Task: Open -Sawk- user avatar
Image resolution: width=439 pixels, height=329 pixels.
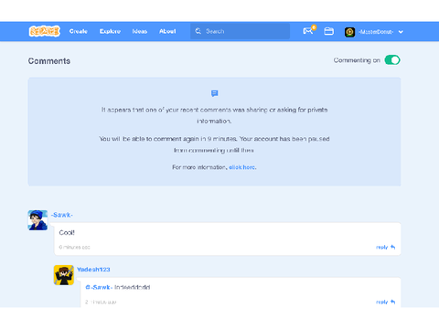Action: point(37,220)
